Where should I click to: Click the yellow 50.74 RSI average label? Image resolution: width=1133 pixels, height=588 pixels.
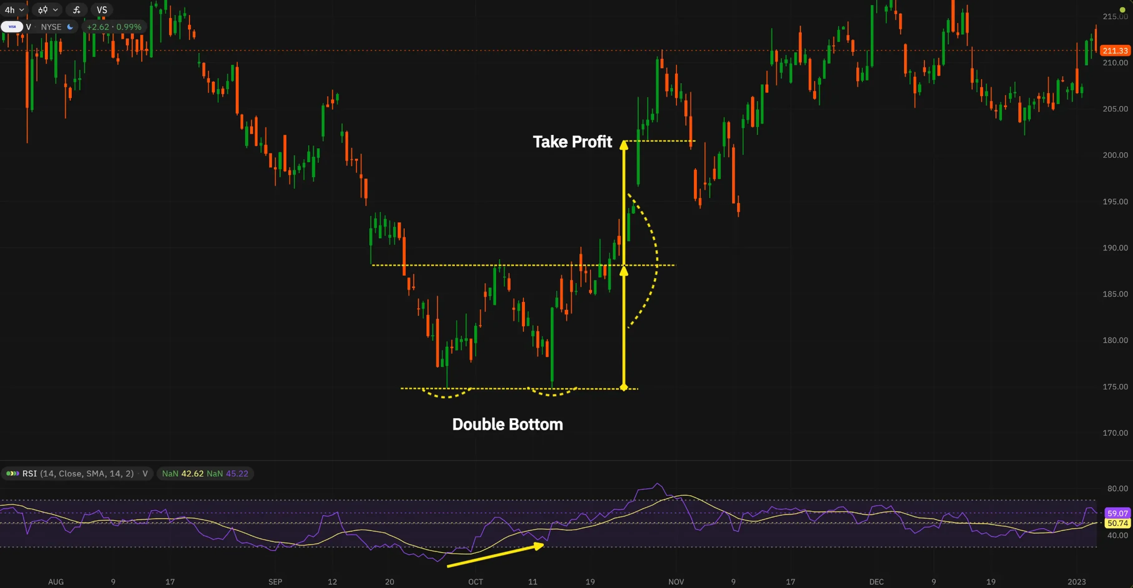tap(1117, 523)
